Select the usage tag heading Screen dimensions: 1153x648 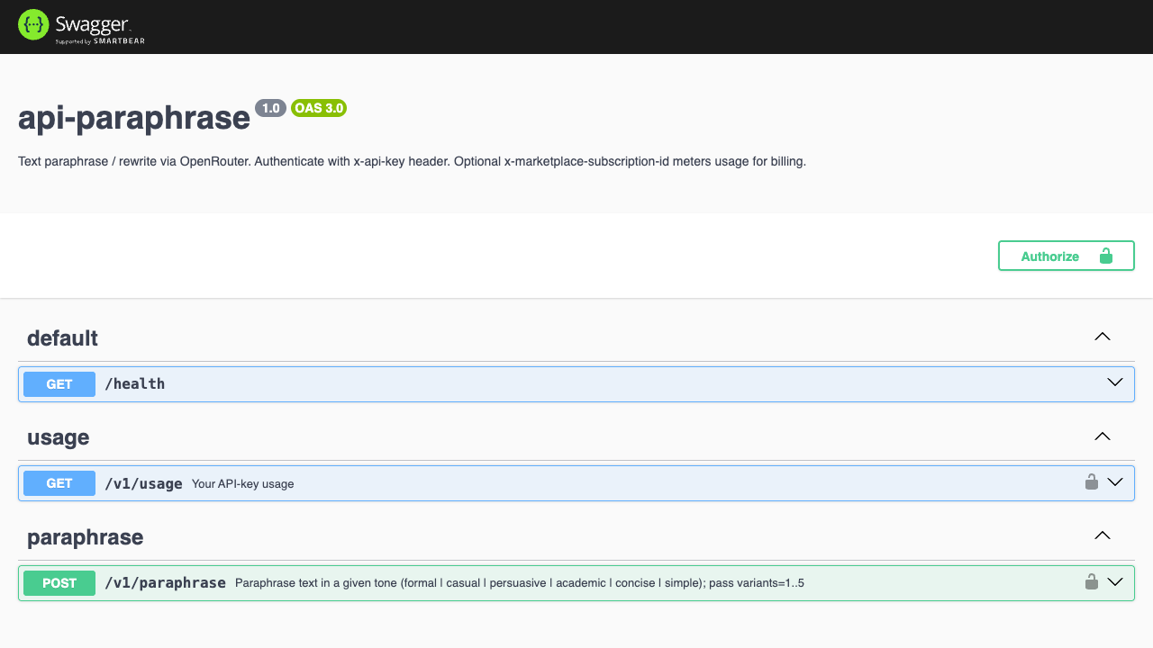coord(58,438)
